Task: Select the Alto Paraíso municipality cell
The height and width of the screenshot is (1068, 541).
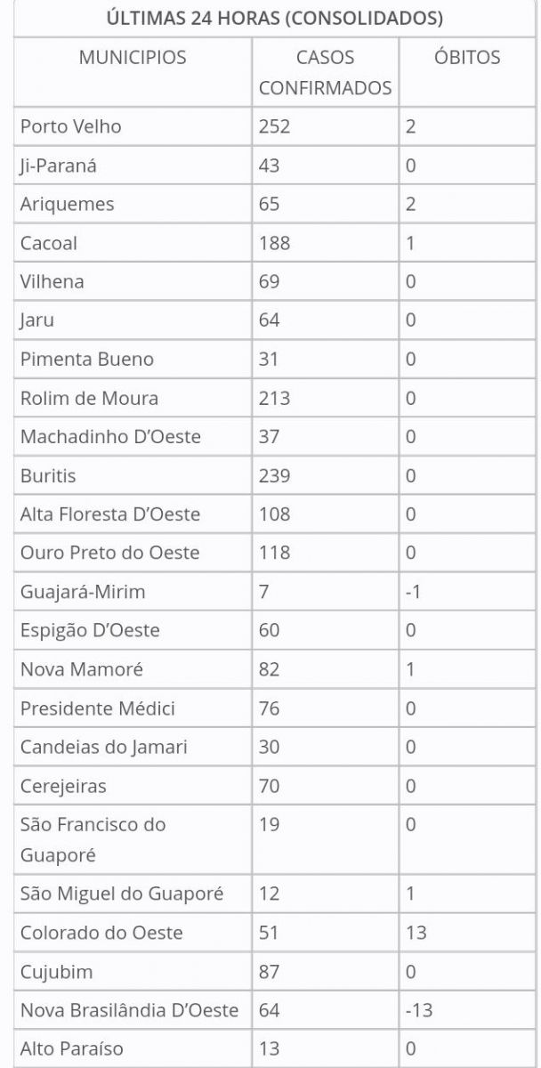Action: coord(72,1048)
